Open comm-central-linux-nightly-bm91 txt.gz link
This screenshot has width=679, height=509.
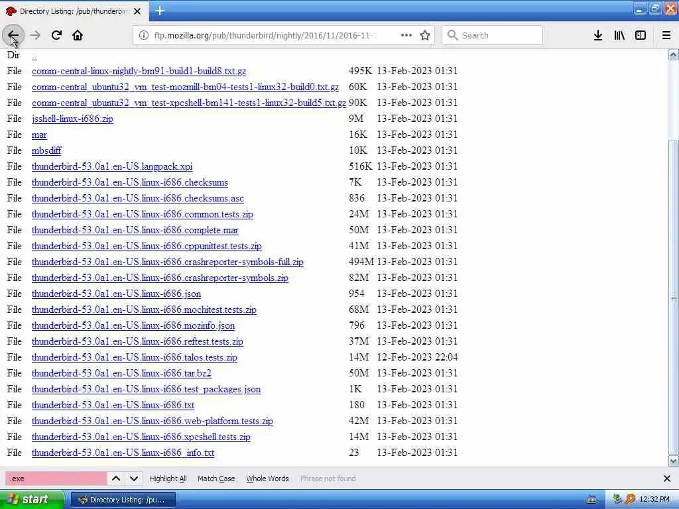pyautogui.click(x=139, y=71)
